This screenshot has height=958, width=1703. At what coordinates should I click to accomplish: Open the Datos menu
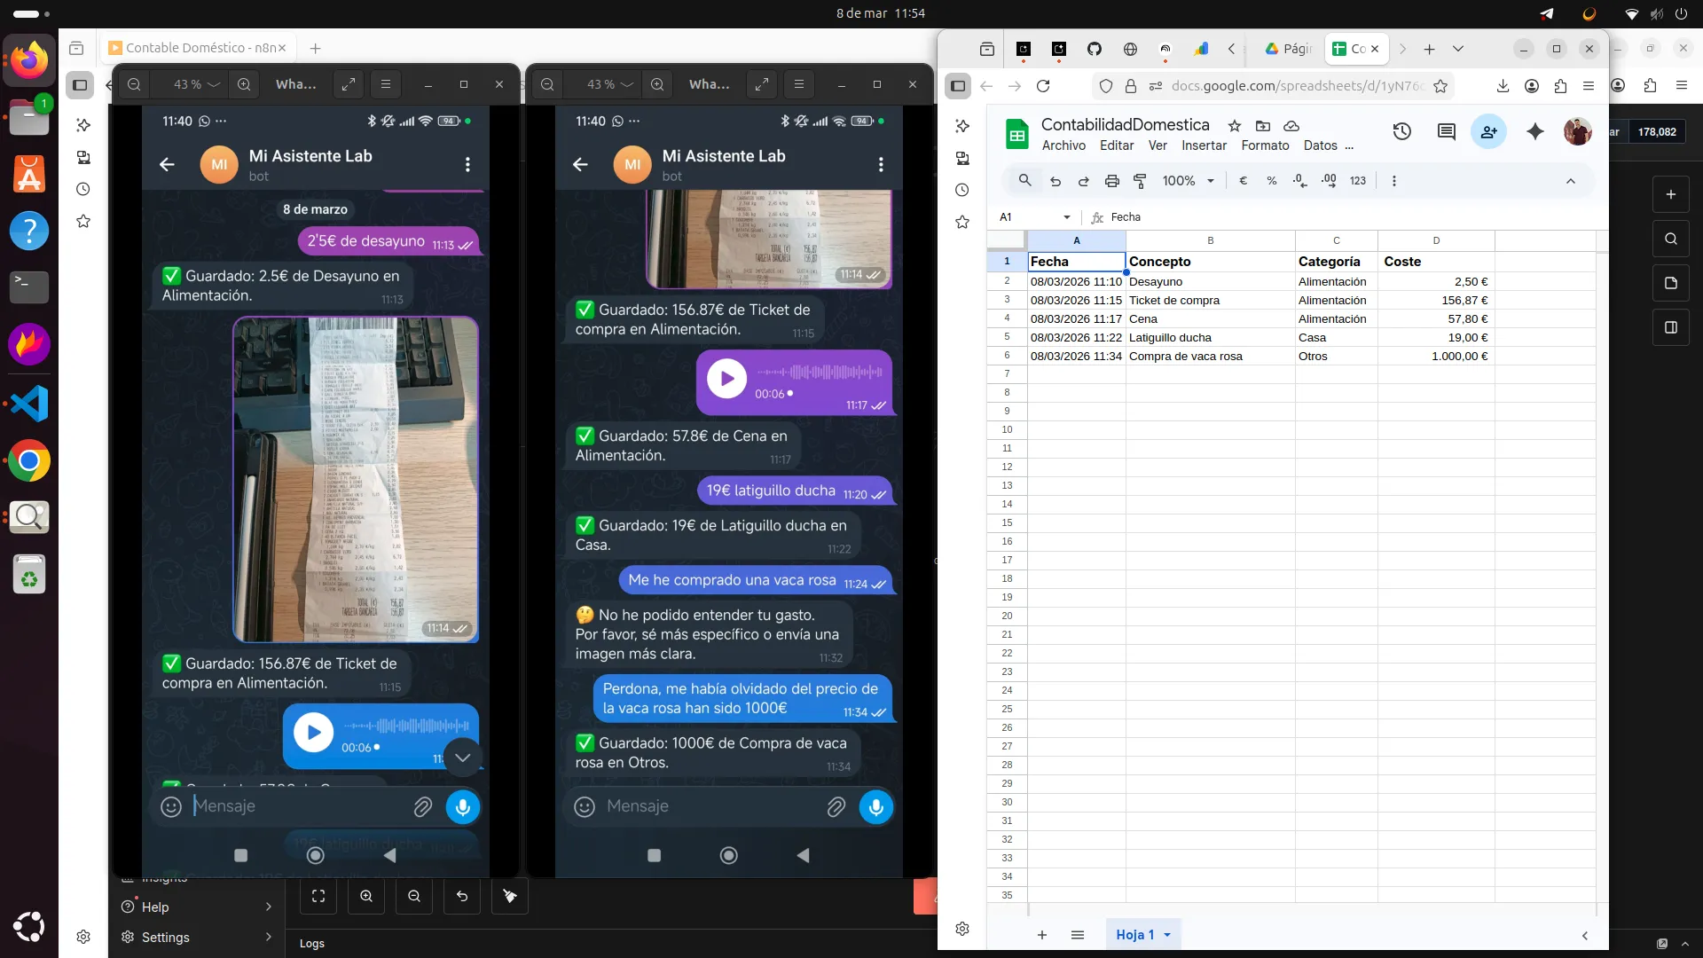click(1320, 146)
